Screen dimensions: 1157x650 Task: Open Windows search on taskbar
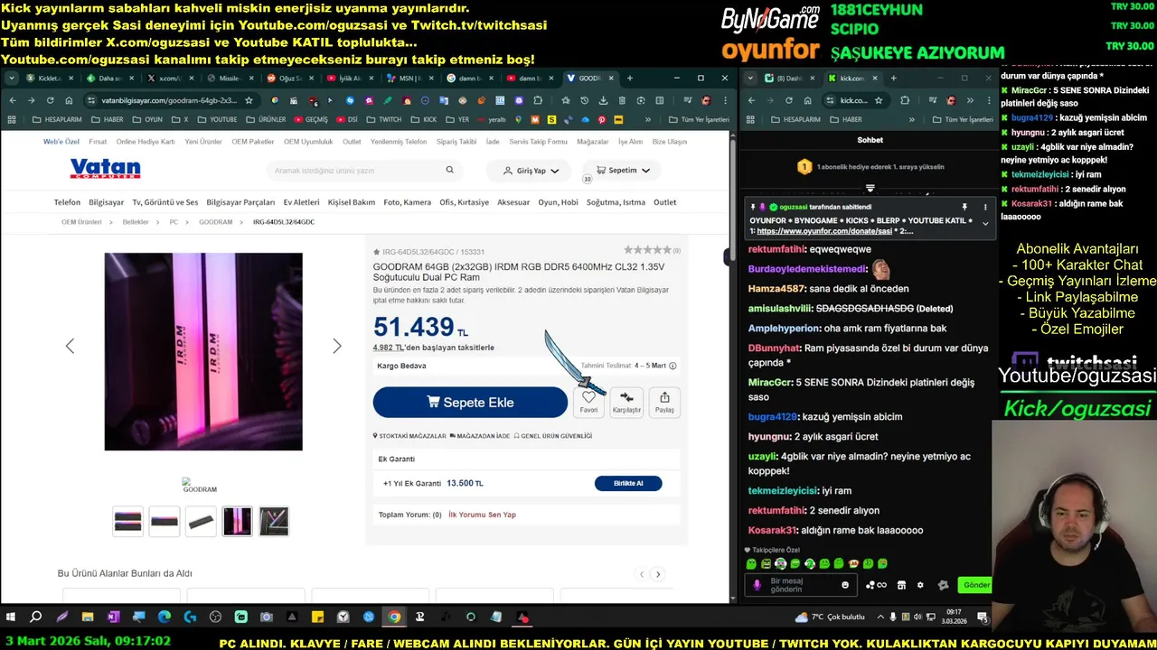pyautogui.click(x=36, y=617)
